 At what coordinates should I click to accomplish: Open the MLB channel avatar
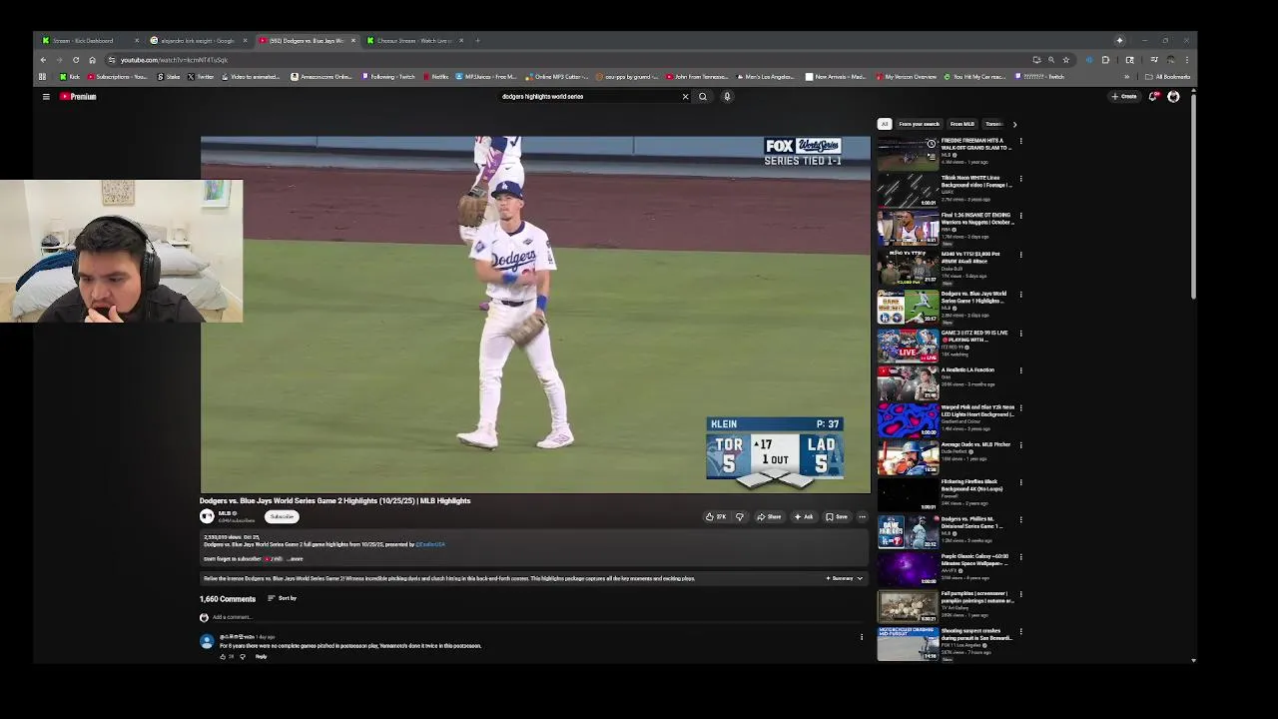point(207,516)
